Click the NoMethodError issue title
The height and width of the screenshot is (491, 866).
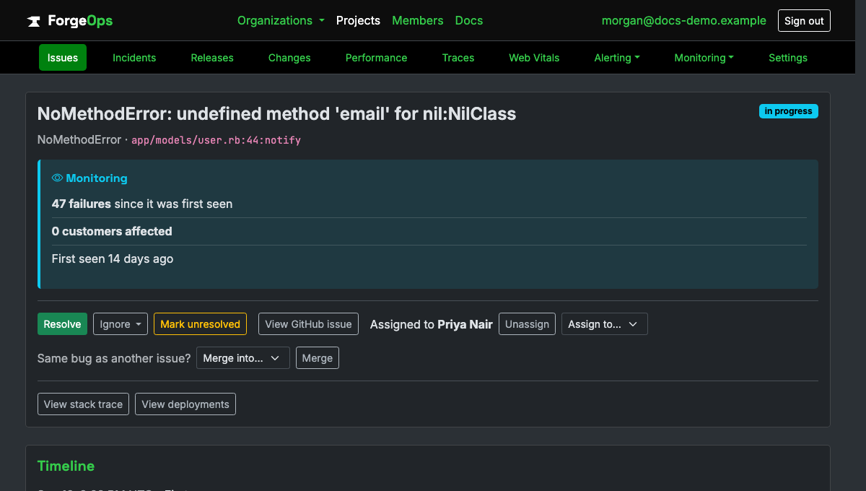pyautogui.click(x=276, y=114)
